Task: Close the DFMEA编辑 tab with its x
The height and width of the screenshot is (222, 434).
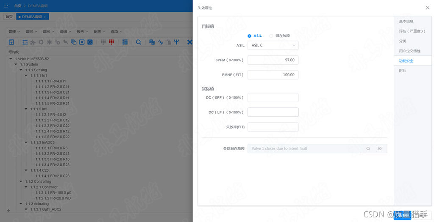Action: coord(45,17)
